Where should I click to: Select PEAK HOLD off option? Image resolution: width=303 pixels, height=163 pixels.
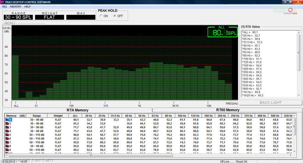click(x=115, y=16)
